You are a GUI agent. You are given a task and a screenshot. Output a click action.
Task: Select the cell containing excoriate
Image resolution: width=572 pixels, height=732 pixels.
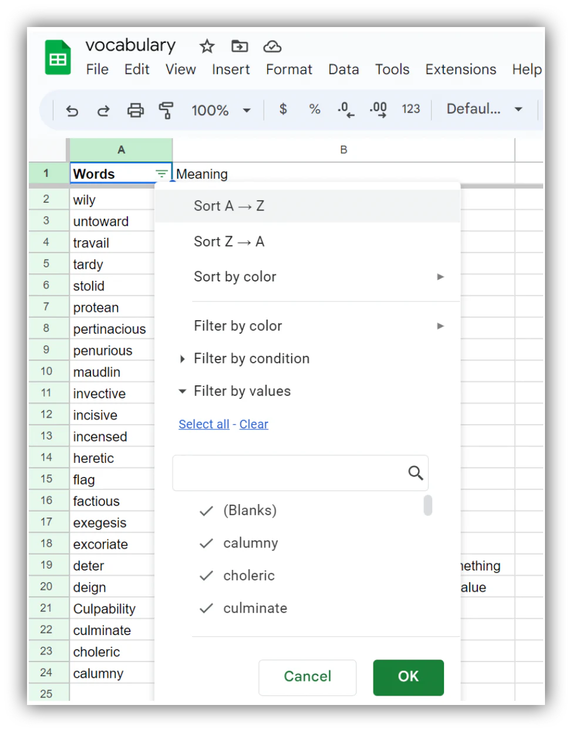[112, 545]
